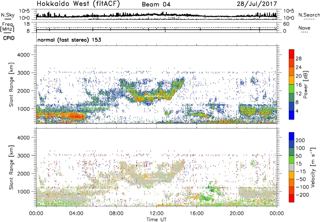
Task: Click the '1000' range tick of the velocity panel
Action: 23,192
